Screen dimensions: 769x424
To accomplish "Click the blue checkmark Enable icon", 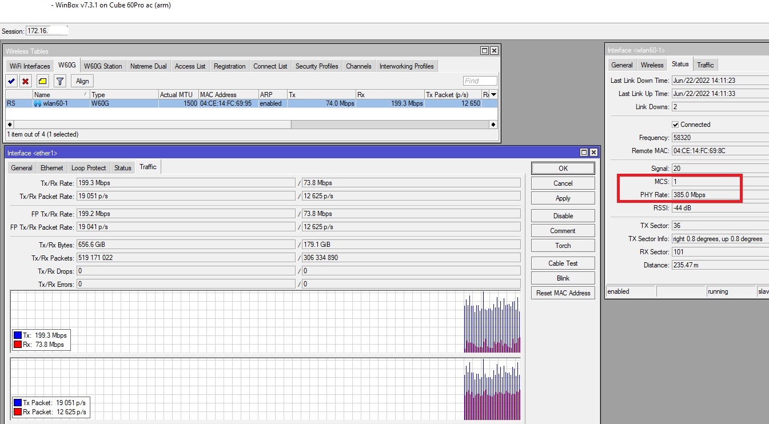I will point(11,81).
